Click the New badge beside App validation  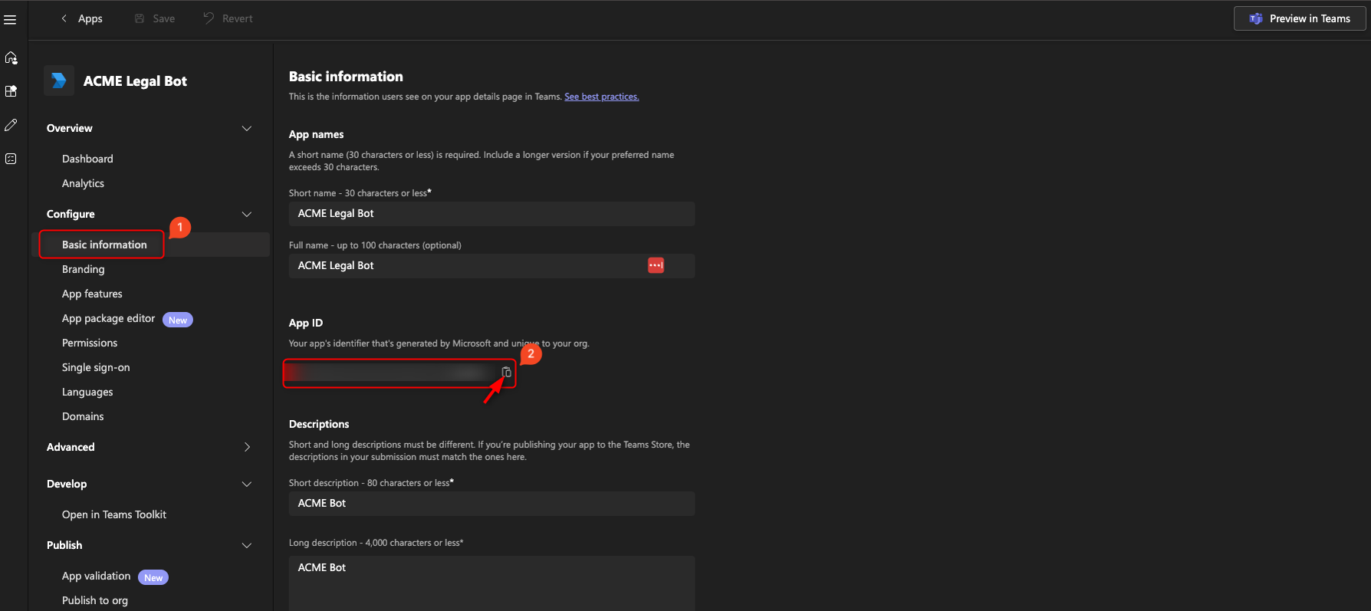click(x=153, y=577)
